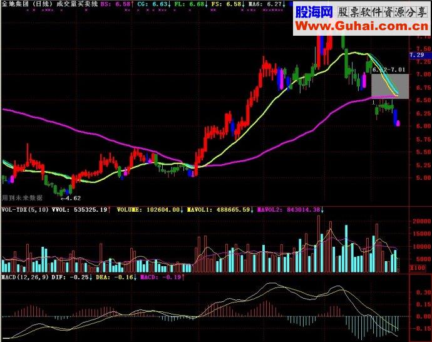
Task: Select the DIF: -0.25 value
Action: click(70, 277)
